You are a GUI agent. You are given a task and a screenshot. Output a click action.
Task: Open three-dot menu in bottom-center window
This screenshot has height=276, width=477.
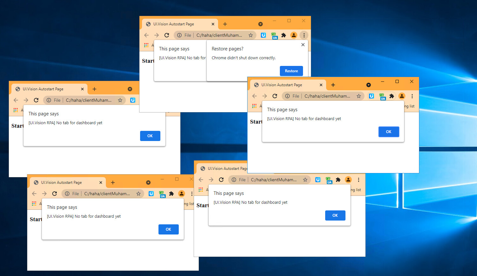[358, 180]
